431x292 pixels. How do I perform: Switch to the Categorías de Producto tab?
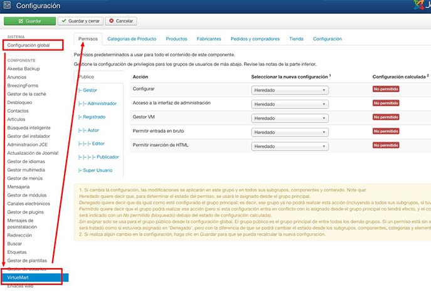pos(132,39)
